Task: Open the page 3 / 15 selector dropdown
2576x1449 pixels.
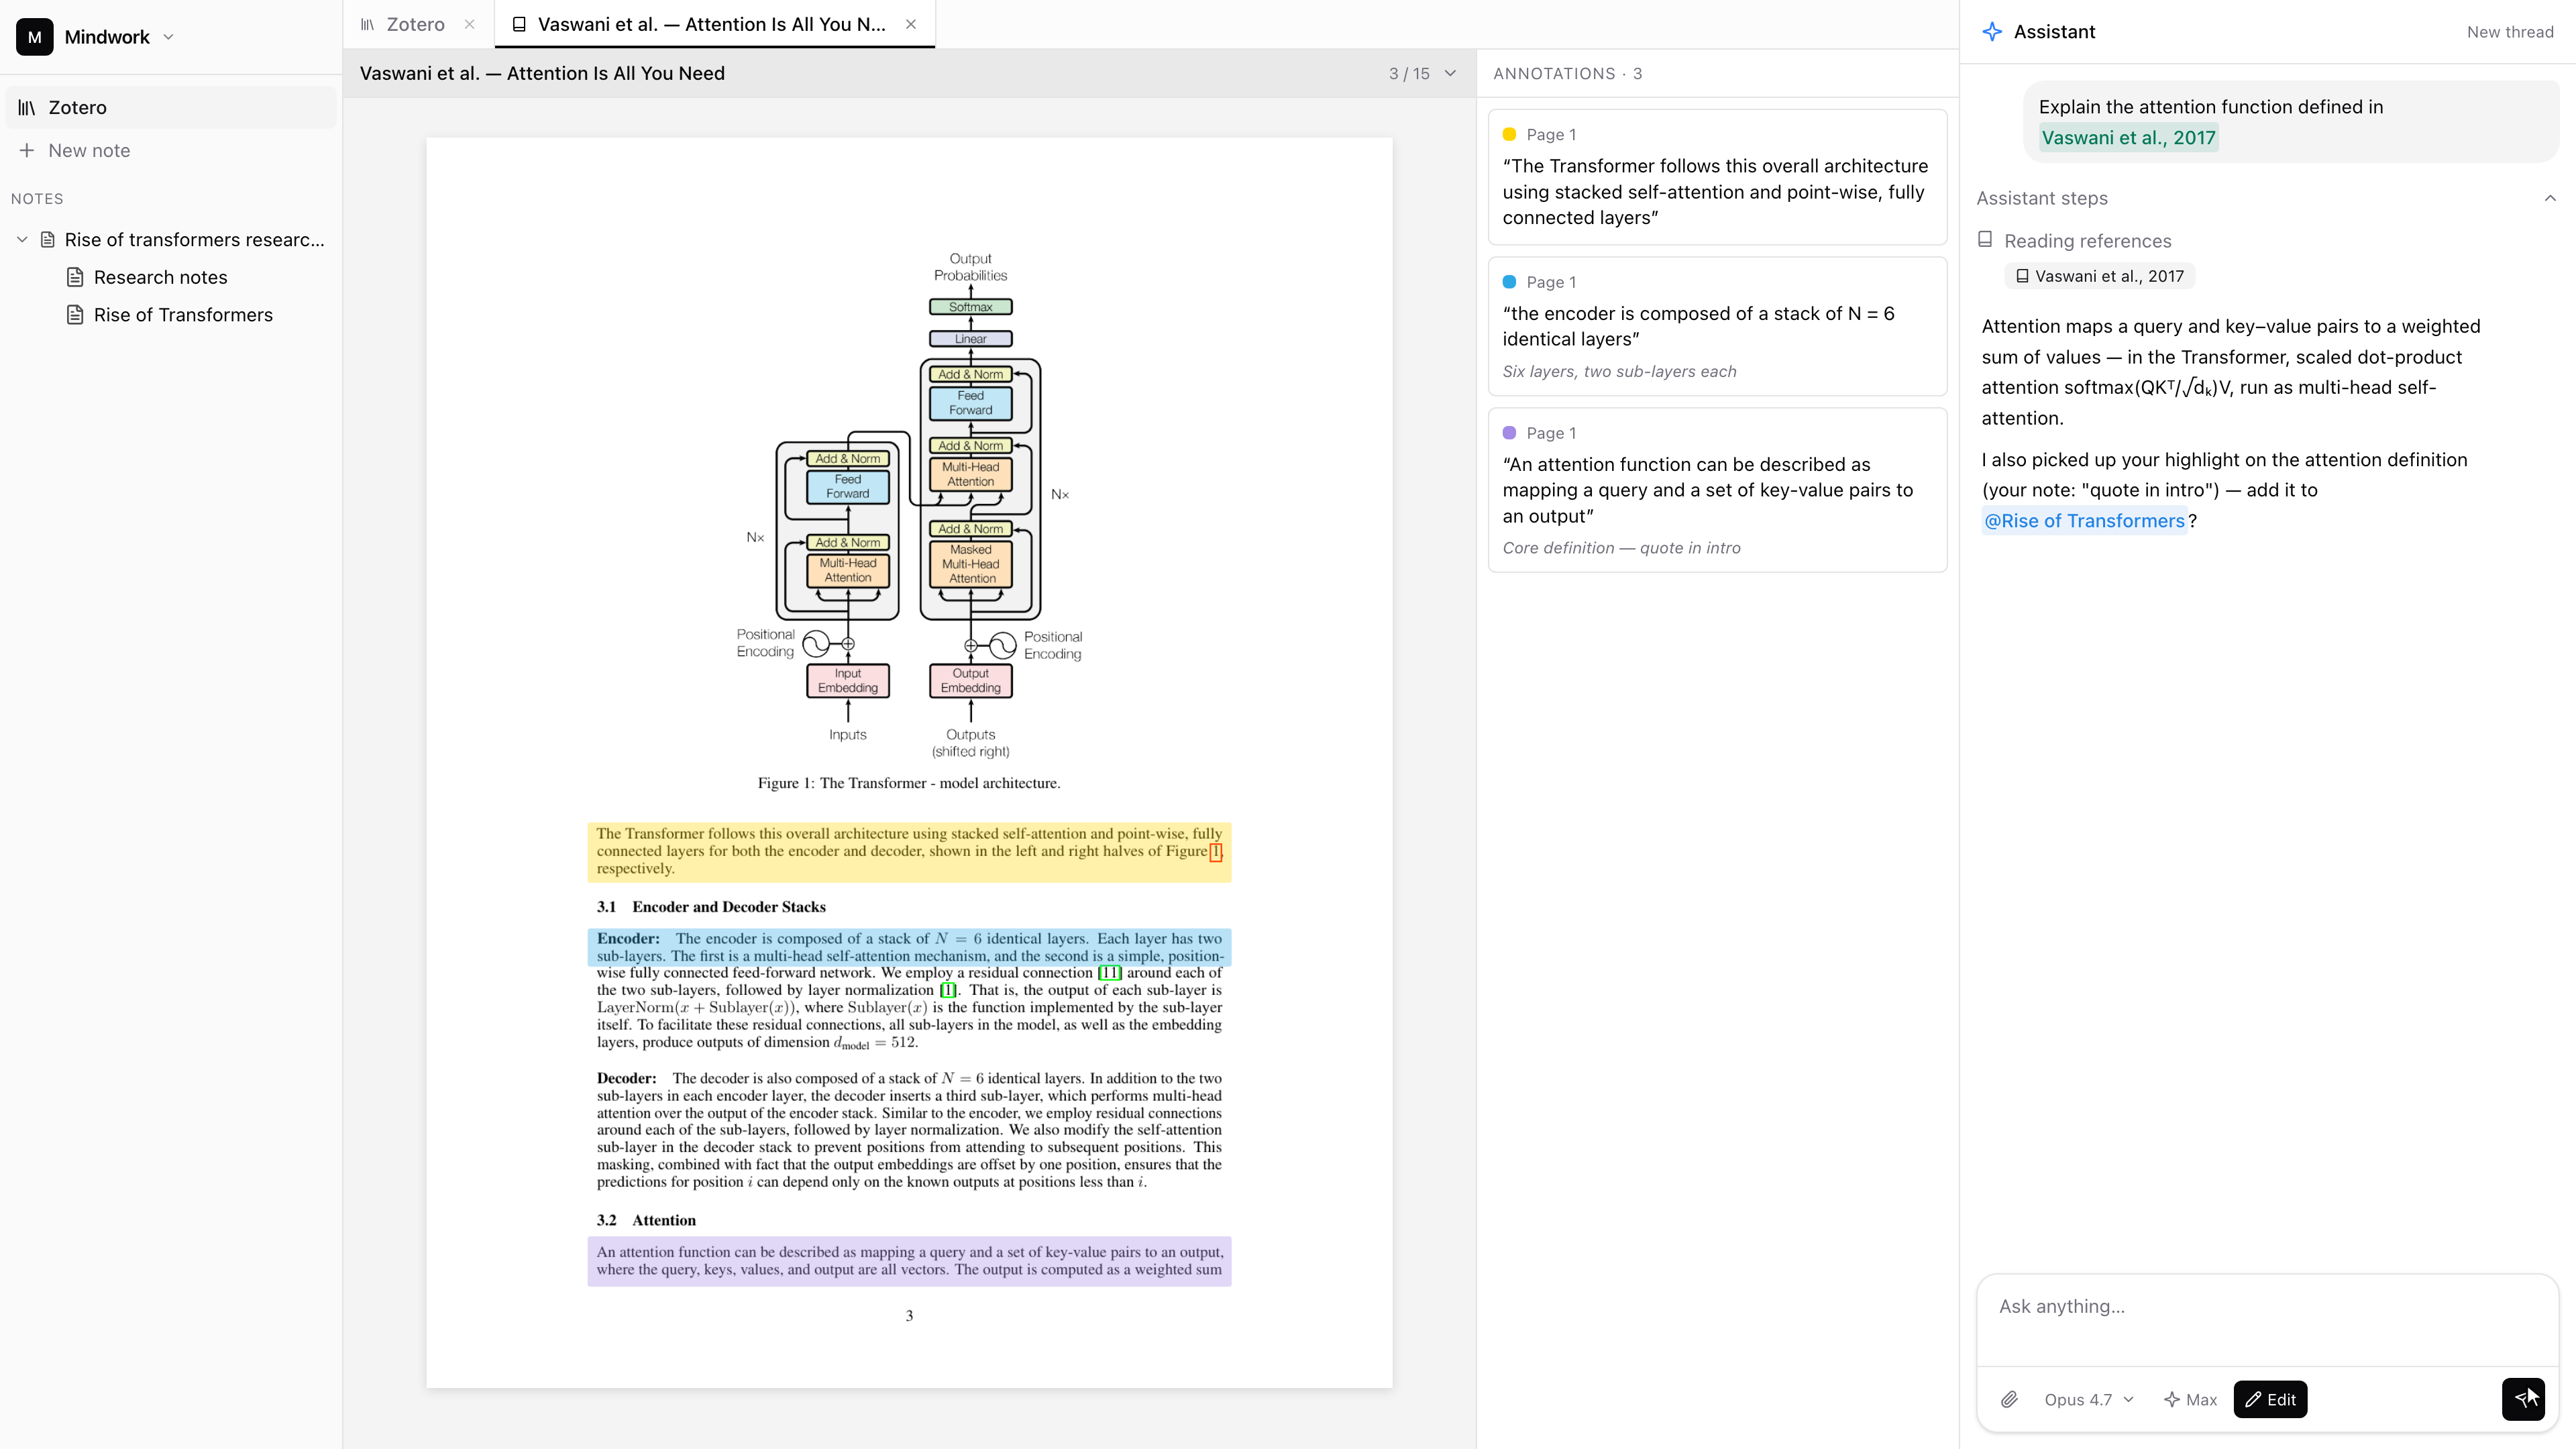Action: 1422,73
